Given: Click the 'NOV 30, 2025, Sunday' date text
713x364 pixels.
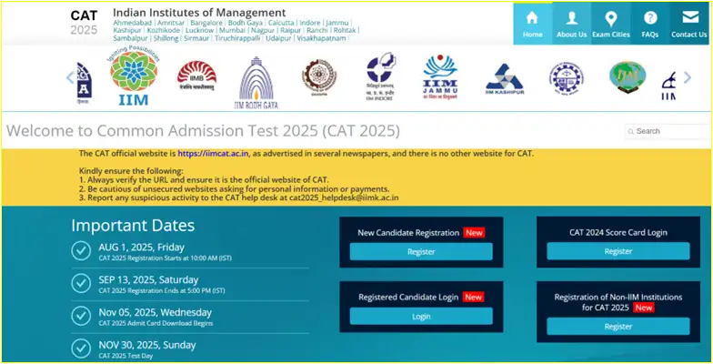Looking at the screenshot, I should pos(147,345).
